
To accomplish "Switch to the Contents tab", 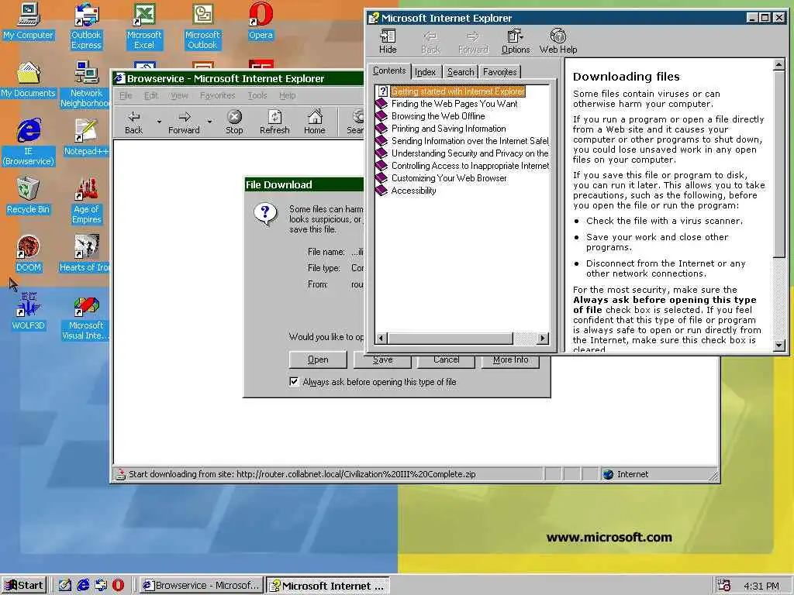I will 389,71.
